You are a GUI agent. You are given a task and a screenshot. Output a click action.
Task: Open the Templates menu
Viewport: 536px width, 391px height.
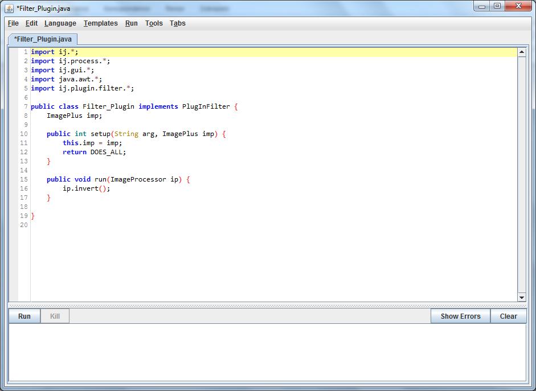(x=100, y=23)
